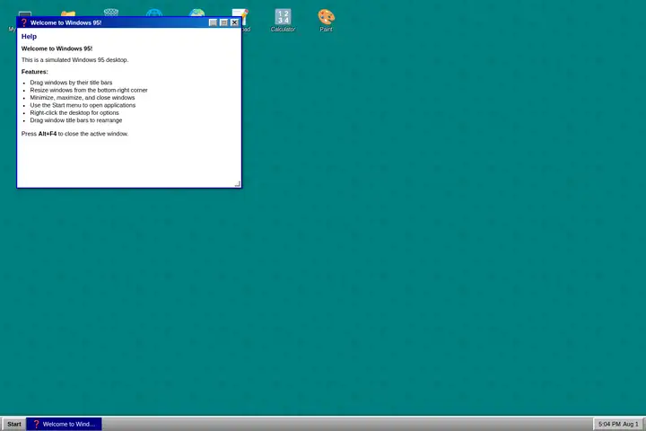Click 'This is a simulated Windows 95 desktop.'

(75, 60)
